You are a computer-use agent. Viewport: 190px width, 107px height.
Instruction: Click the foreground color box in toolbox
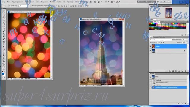(x=3, y=74)
